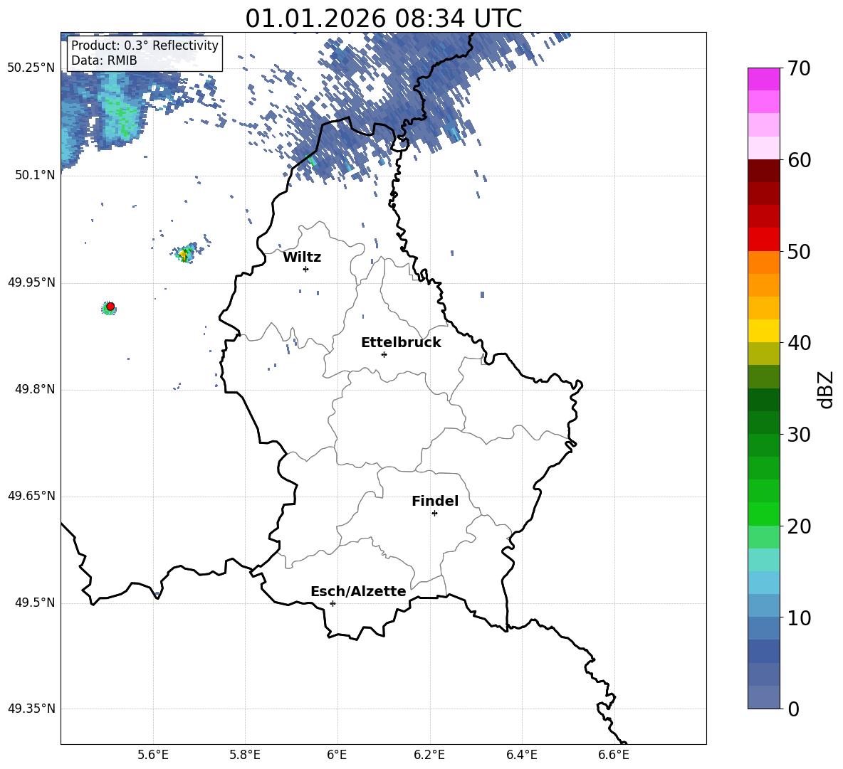This screenshot has width=843, height=769.
Task: Click the 49.95°N latitude label
Action: coord(31,282)
